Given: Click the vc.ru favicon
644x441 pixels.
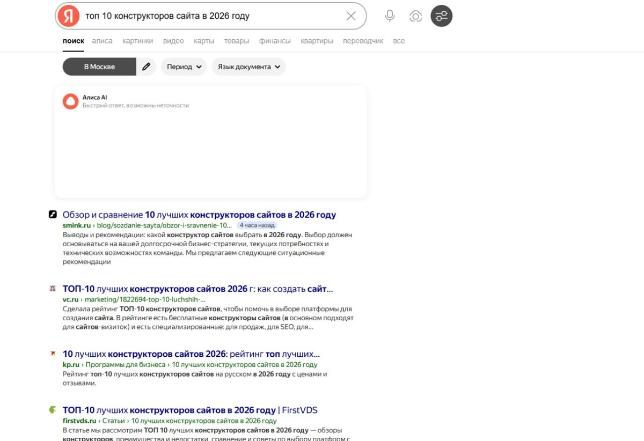Looking at the screenshot, I should (53, 288).
